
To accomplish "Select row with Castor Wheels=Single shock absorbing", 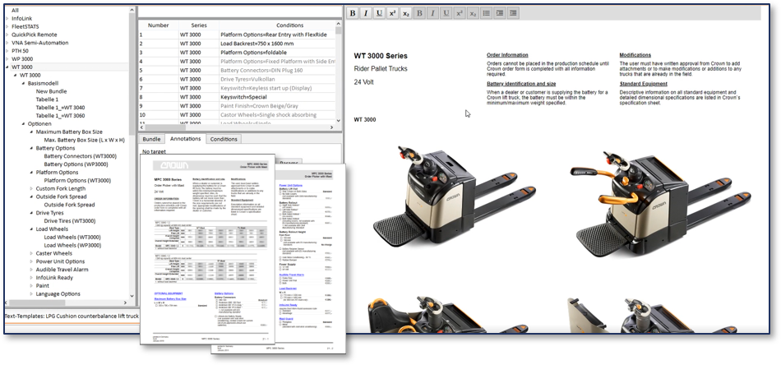I will [x=237, y=115].
